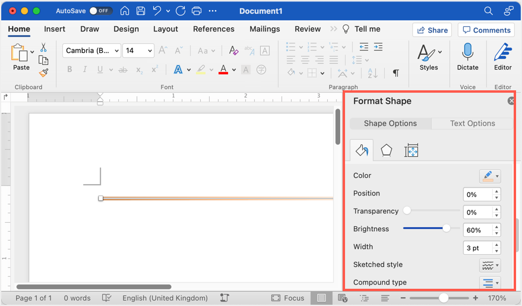Viewport: 522px width, 306px height.
Task: Click the Format Painter brush icon
Action: tap(43, 73)
